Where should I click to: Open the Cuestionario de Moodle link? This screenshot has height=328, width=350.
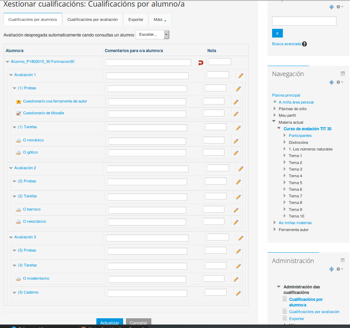[43, 113]
